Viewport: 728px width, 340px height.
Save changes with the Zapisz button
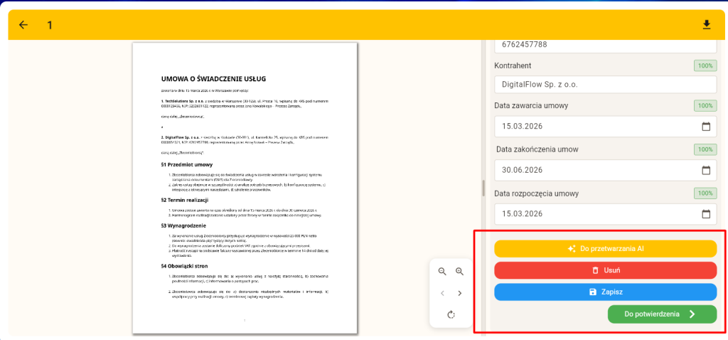605,292
